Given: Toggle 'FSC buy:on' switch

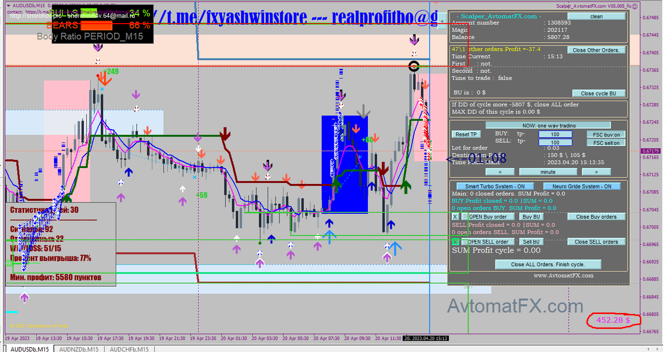Looking at the screenshot, I should (606, 135).
